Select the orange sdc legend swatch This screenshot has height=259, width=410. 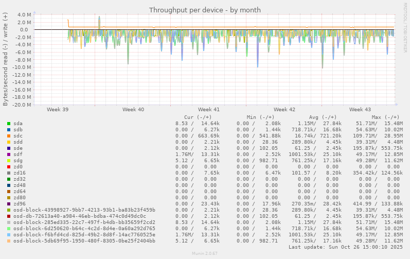pyautogui.click(x=9, y=136)
